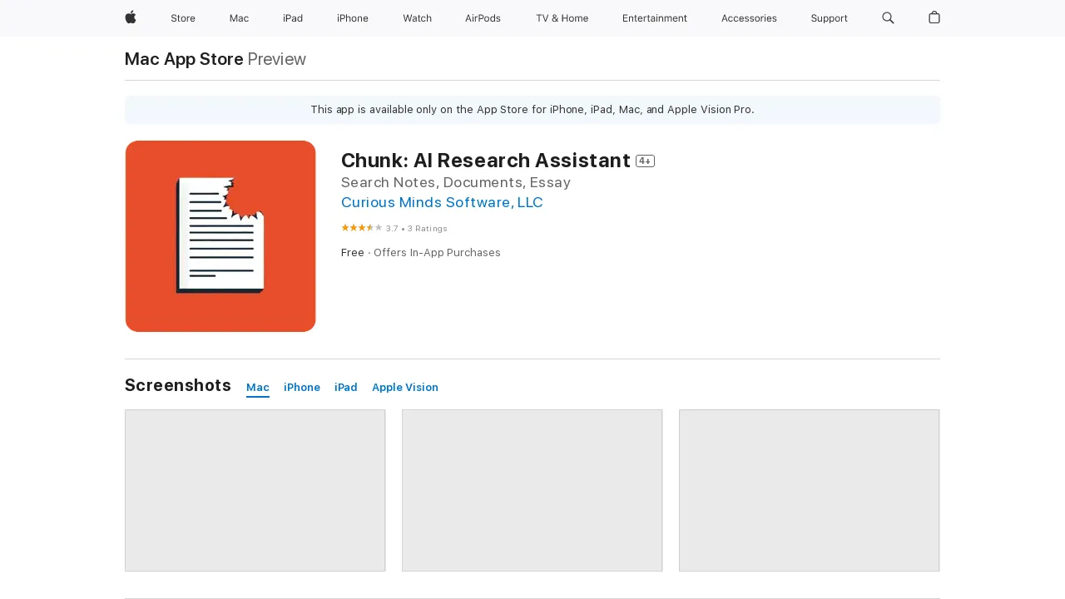
Task: Click the 'Screenshots' heading
Action: click(178, 385)
